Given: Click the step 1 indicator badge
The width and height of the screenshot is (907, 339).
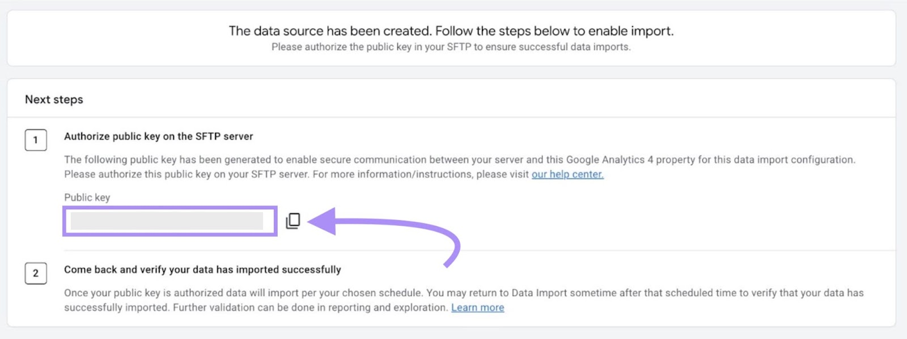Looking at the screenshot, I should (x=36, y=140).
